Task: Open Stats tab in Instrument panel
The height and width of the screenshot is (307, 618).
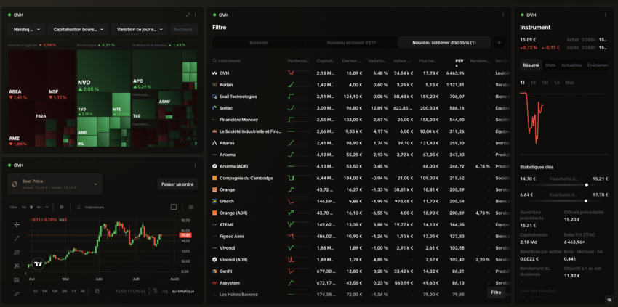Action: point(550,65)
